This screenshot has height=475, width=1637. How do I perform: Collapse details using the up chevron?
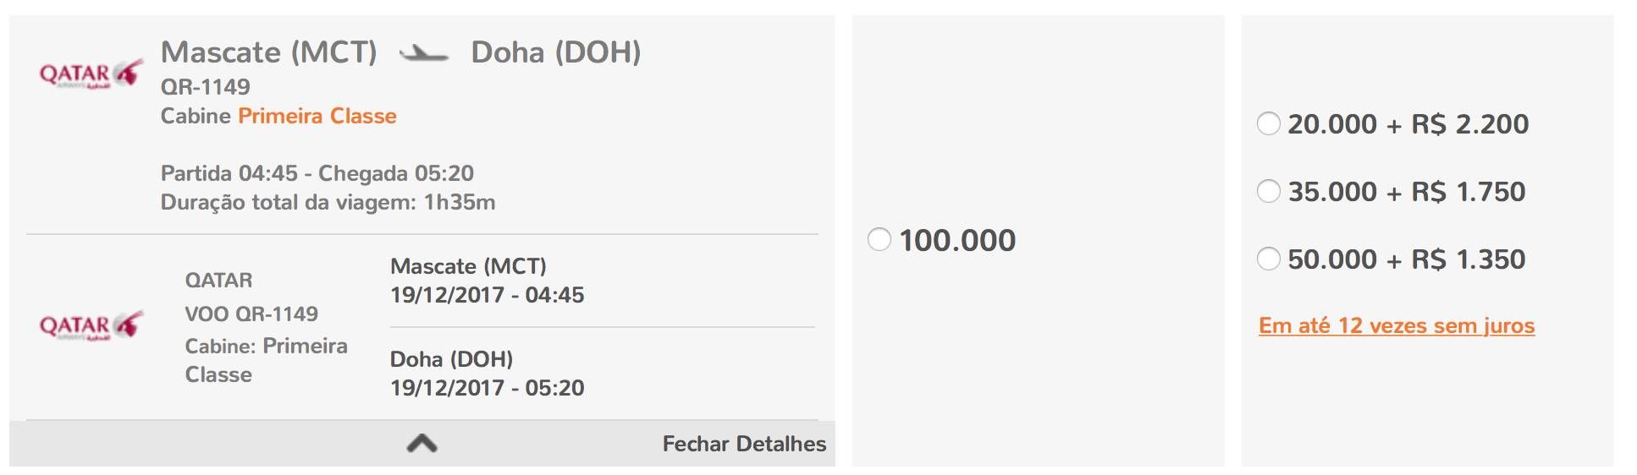422,443
